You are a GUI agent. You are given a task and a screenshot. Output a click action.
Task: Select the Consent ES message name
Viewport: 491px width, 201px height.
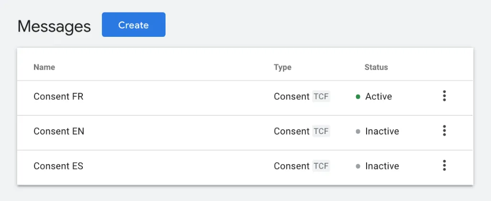pyautogui.click(x=58, y=166)
